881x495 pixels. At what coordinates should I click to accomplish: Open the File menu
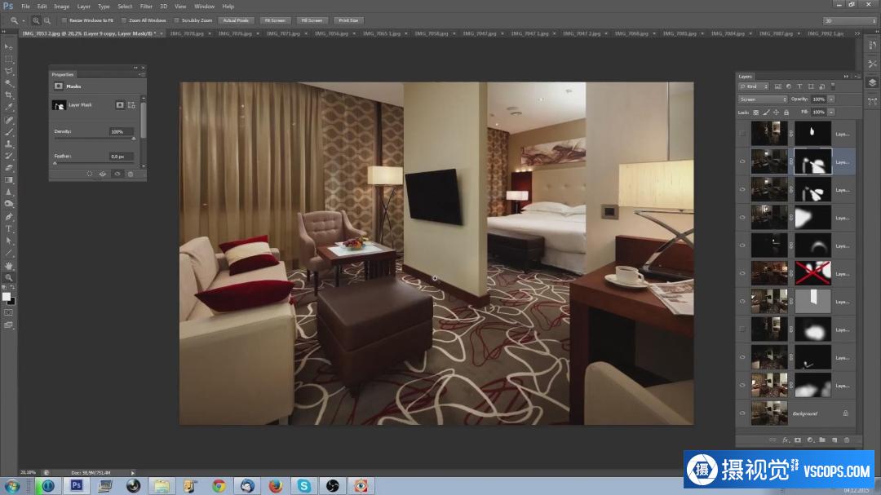25,7
